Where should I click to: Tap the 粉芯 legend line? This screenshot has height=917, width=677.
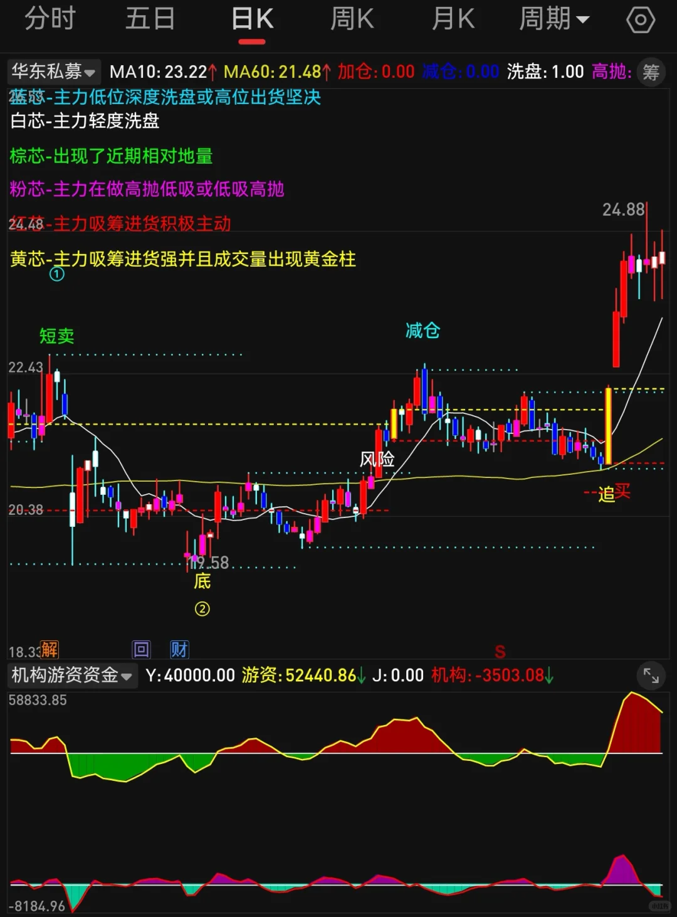[x=147, y=189]
